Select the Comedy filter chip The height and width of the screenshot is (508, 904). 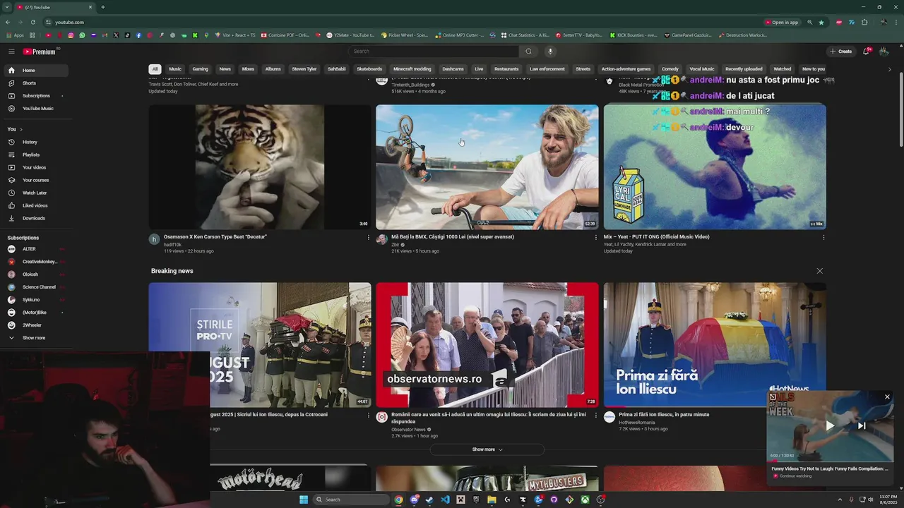point(670,69)
